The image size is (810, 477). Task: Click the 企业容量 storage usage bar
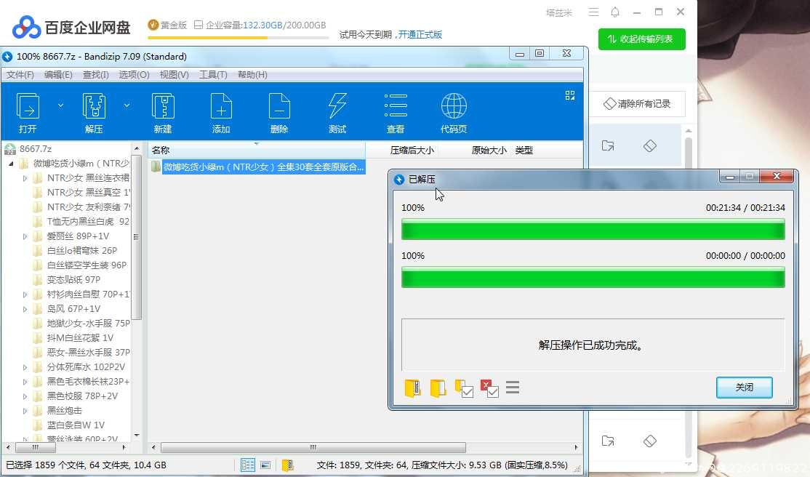point(238,37)
